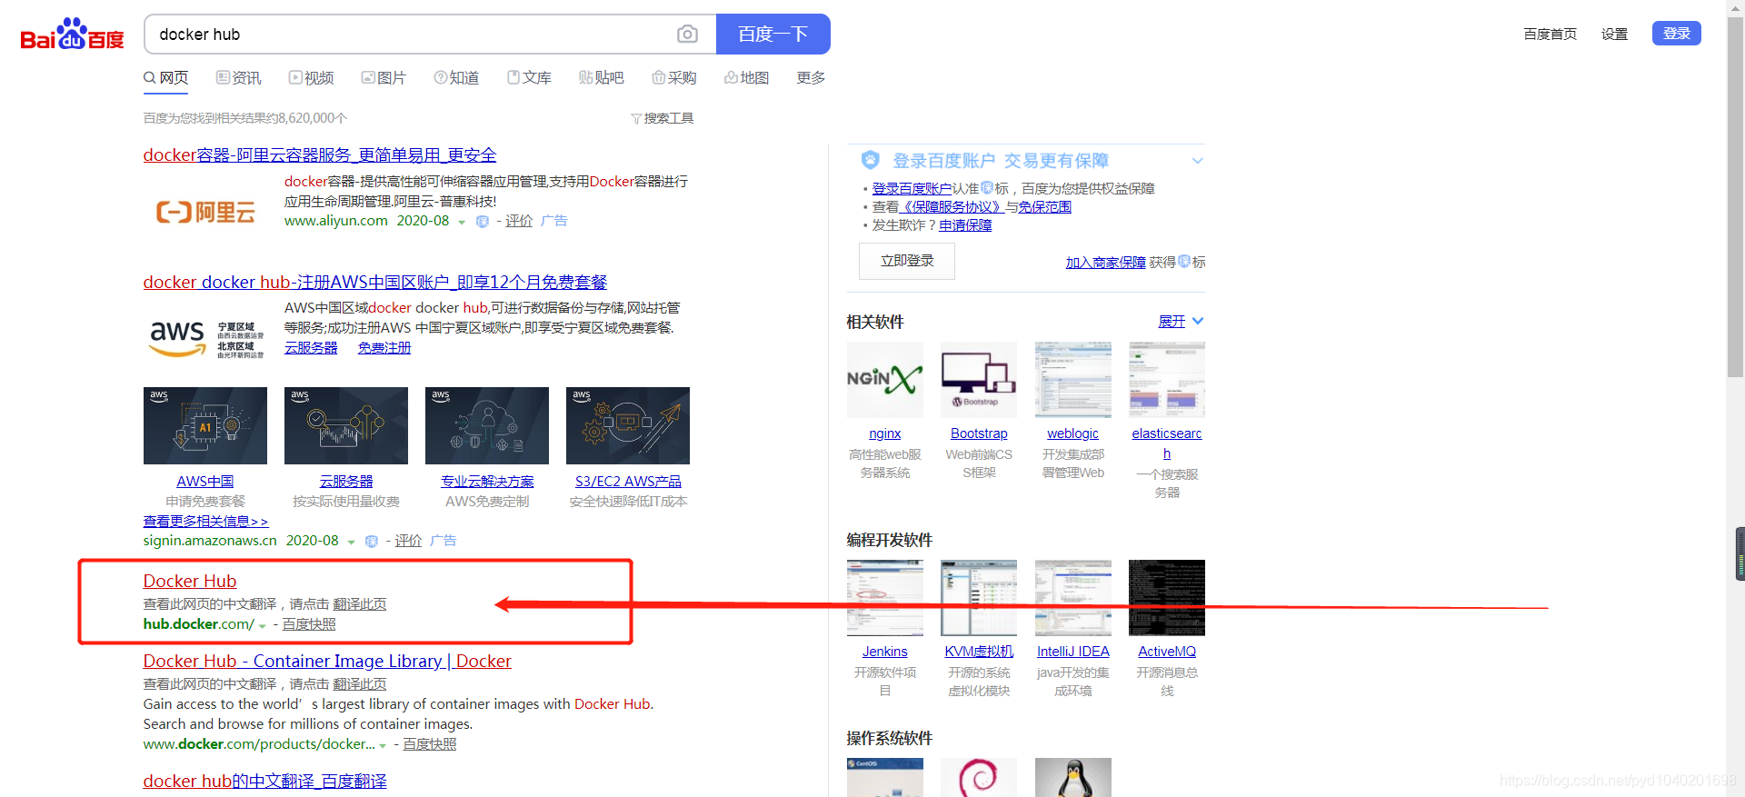Click the Debian swirl logo thumbnail
Image resolution: width=1745 pixels, height=797 pixels.
coord(979,777)
